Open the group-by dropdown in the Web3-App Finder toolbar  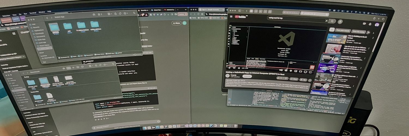coord(110,14)
